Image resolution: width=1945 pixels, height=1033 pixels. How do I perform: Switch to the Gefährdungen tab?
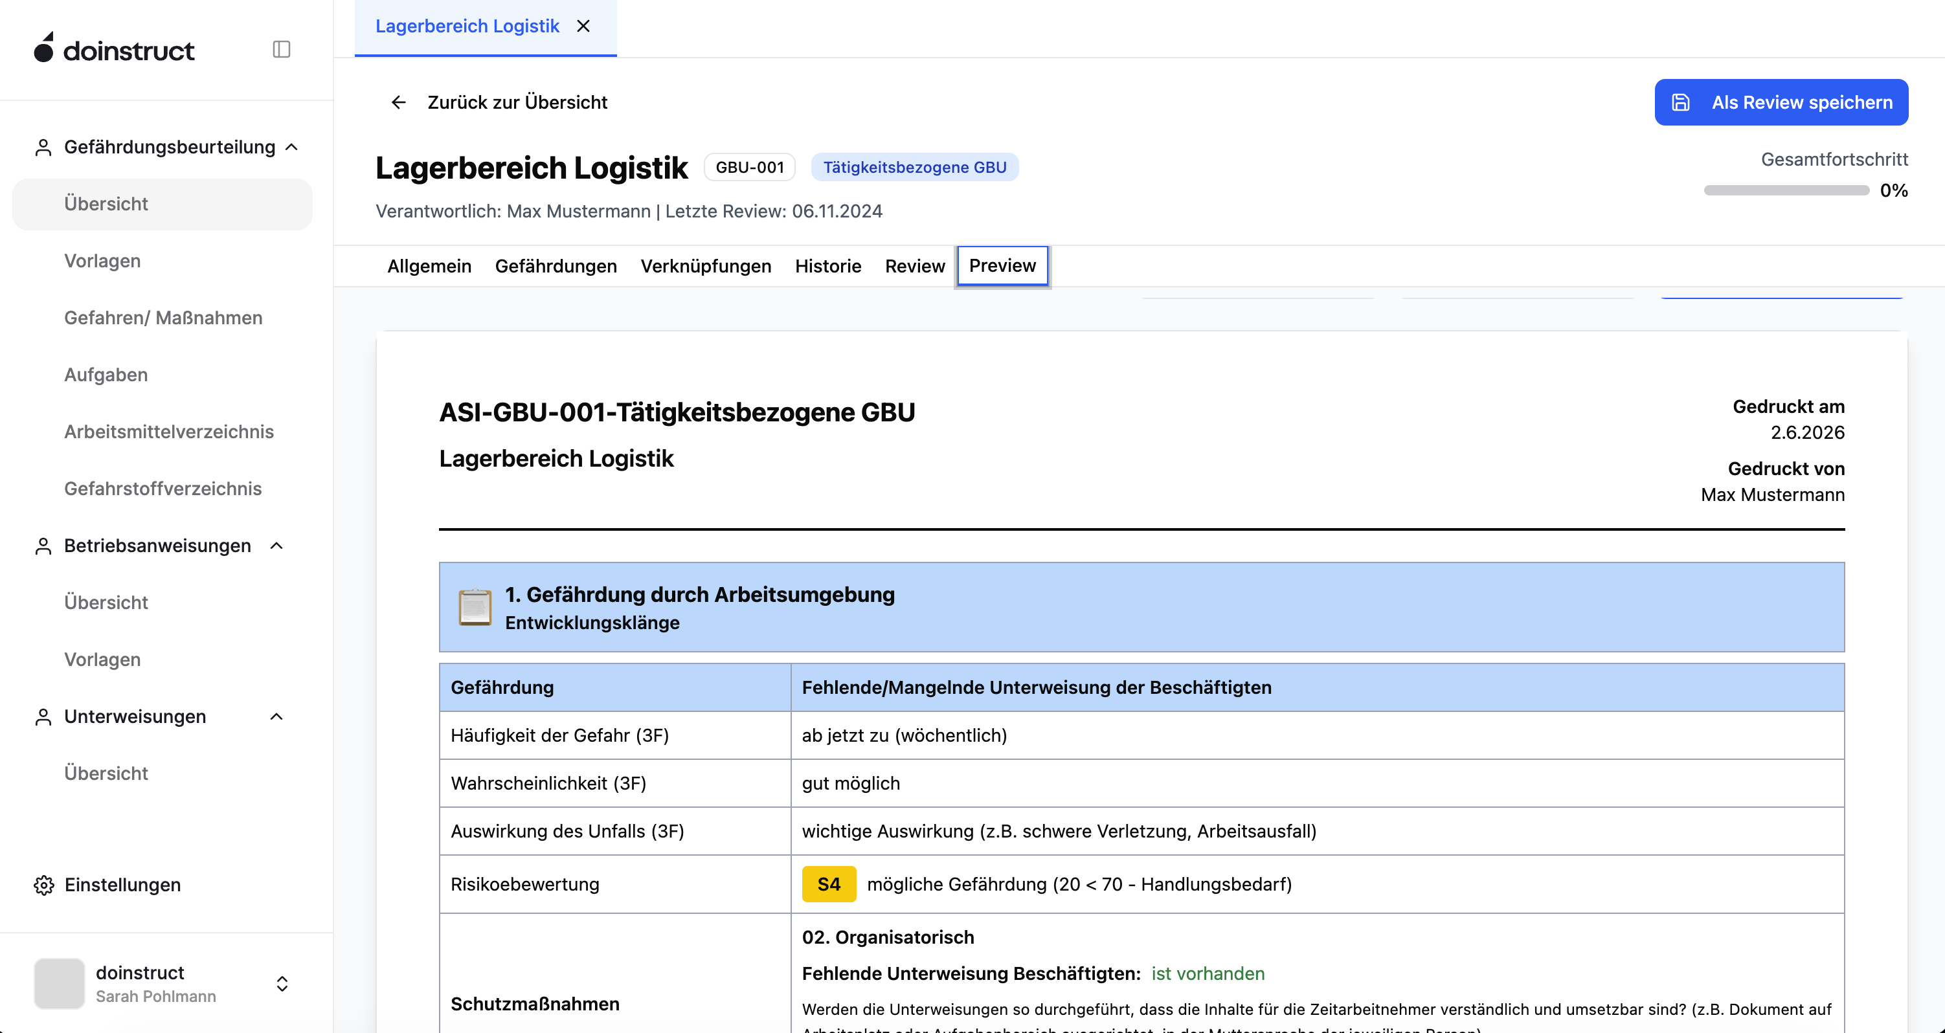point(556,267)
